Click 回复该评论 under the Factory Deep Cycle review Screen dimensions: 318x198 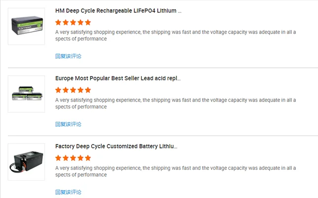point(68,192)
